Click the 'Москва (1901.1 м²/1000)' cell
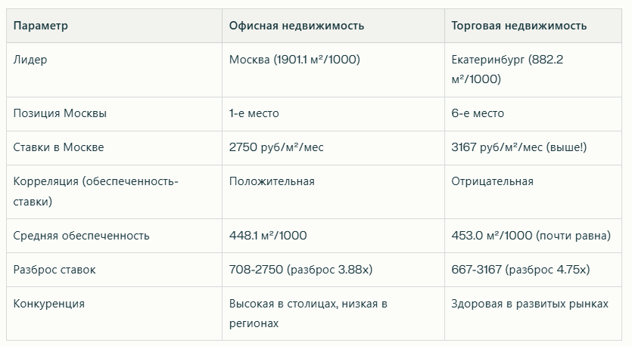Screen dimensions: 632x346 [294, 60]
